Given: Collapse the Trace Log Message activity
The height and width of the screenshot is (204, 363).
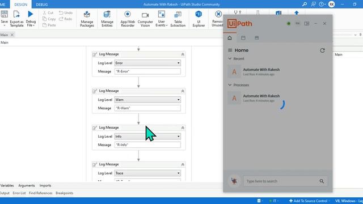Looking at the screenshot, I should [183, 164].
